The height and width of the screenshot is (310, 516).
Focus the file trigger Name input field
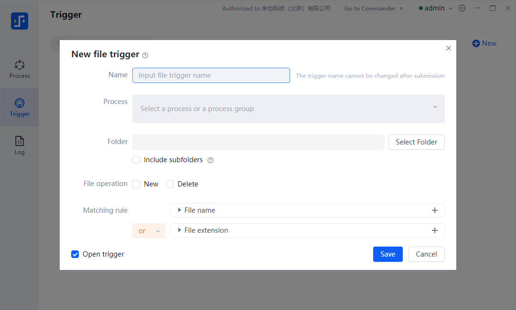click(x=211, y=75)
